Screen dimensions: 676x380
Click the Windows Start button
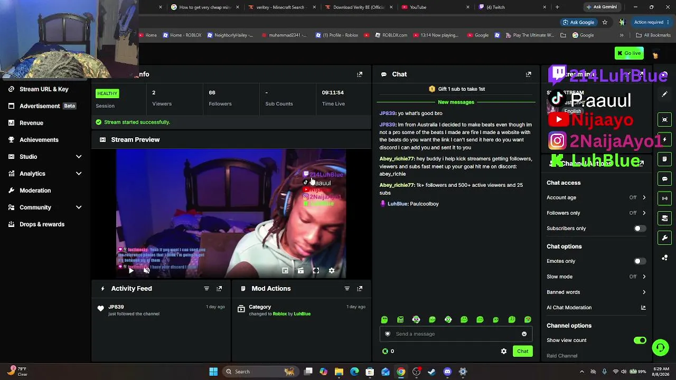pos(213,372)
